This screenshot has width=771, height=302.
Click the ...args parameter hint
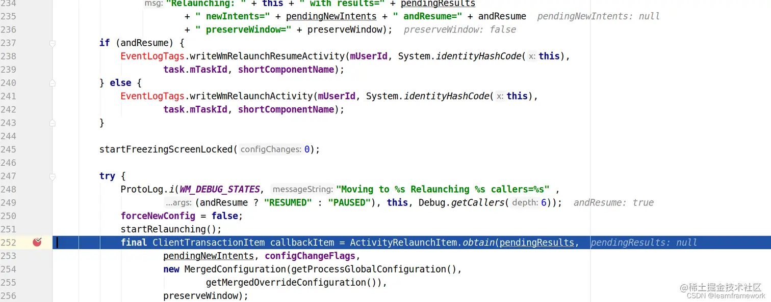(x=178, y=202)
